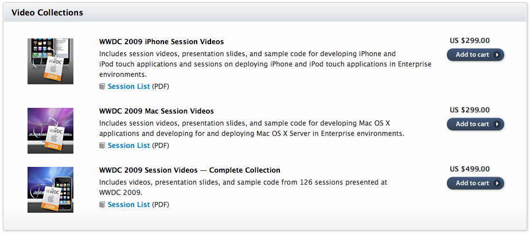Select the Session Videos — Complete Collection title
Viewport: 530px width, 234px height.
[189, 170]
